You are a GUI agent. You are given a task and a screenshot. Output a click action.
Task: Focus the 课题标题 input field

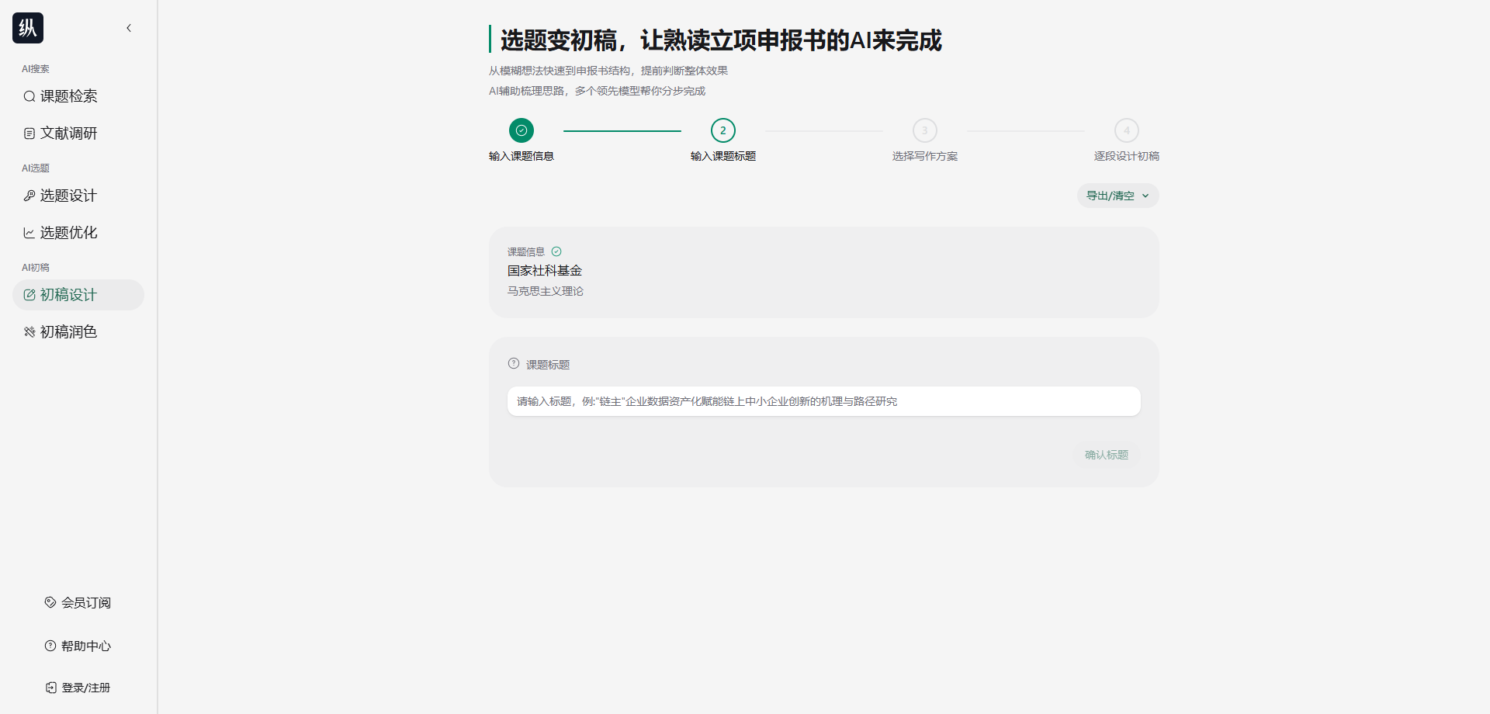click(824, 401)
